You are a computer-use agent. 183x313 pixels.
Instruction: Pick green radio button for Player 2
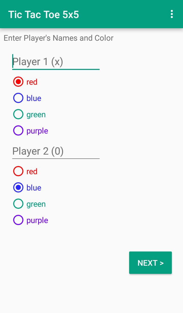(18, 204)
